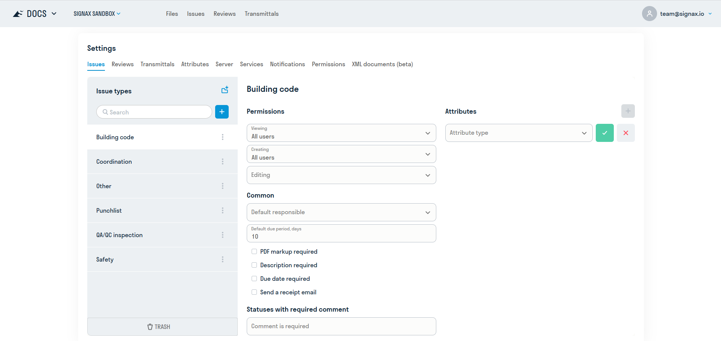This screenshot has height=341, width=721.
Task: Enable Send a receipt email checkbox
Action: point(254,292)
